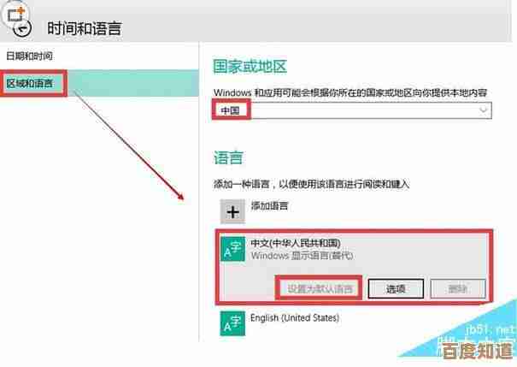Click the 国家或地区 section heading
Viewport: 517px width, 367px height.
pyautogui.click(x=250, y=67)
